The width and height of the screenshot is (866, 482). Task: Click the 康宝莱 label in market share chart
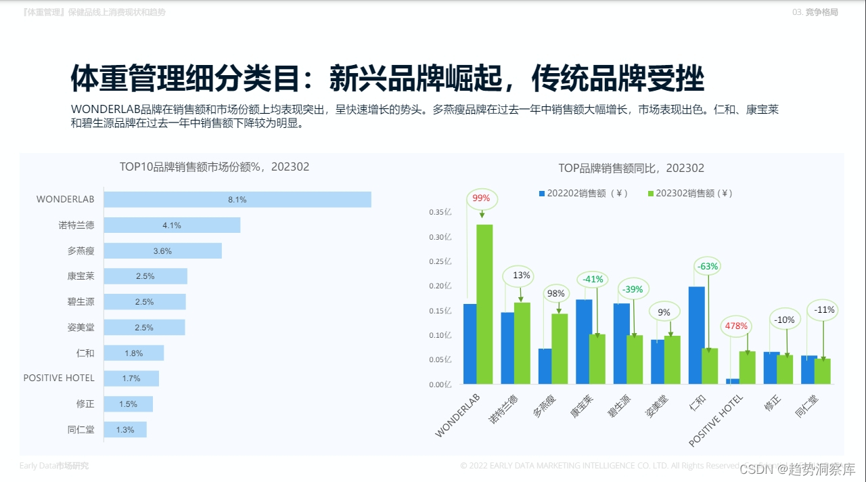pyautogui.click(x=81, y=276)
